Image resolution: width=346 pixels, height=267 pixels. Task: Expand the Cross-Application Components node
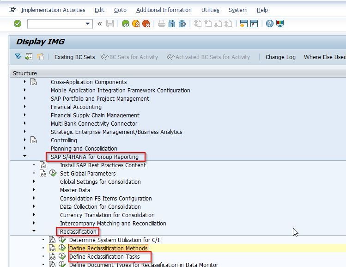point(24,82)
